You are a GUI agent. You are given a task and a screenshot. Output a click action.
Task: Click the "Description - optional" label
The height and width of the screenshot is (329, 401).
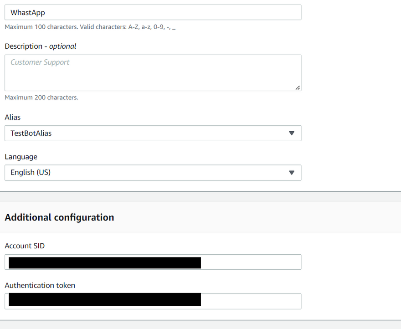pos(41,46)
